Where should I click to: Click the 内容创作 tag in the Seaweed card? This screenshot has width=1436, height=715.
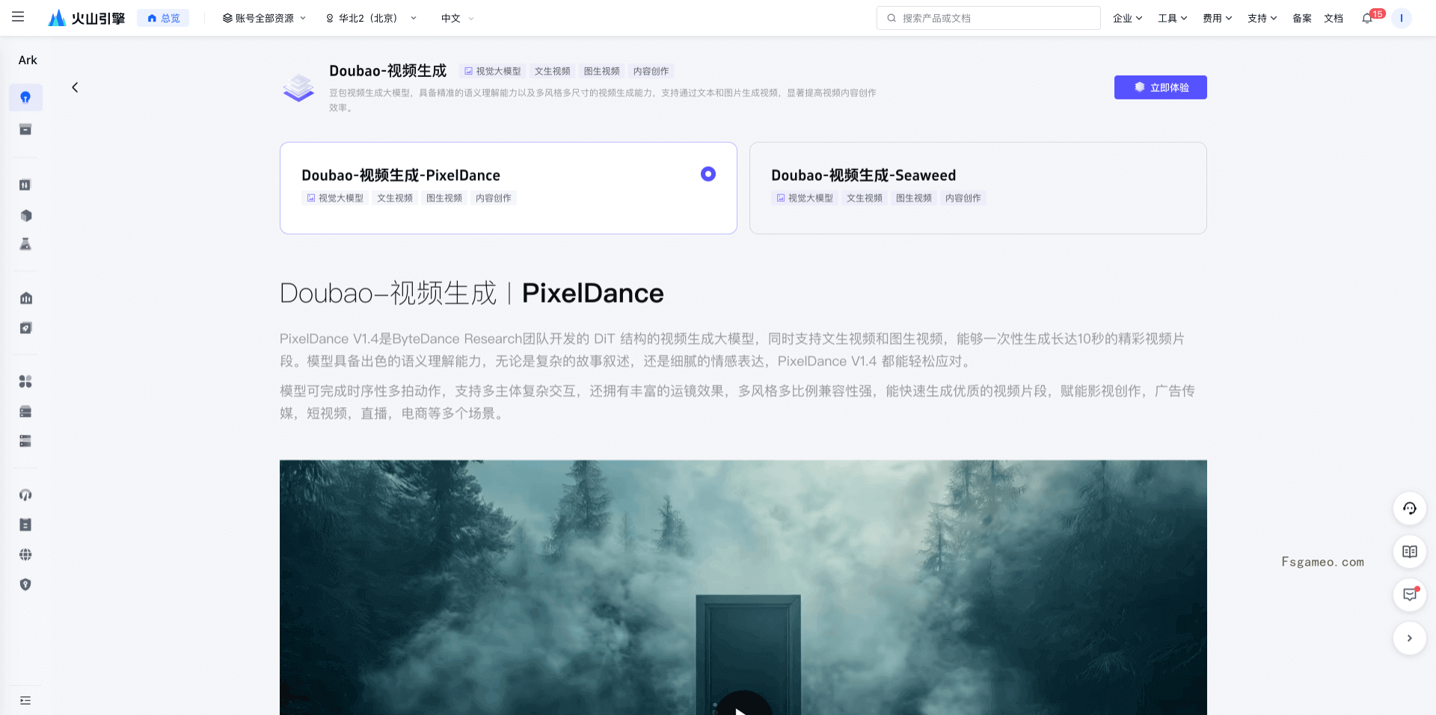(x=963, y=198)
